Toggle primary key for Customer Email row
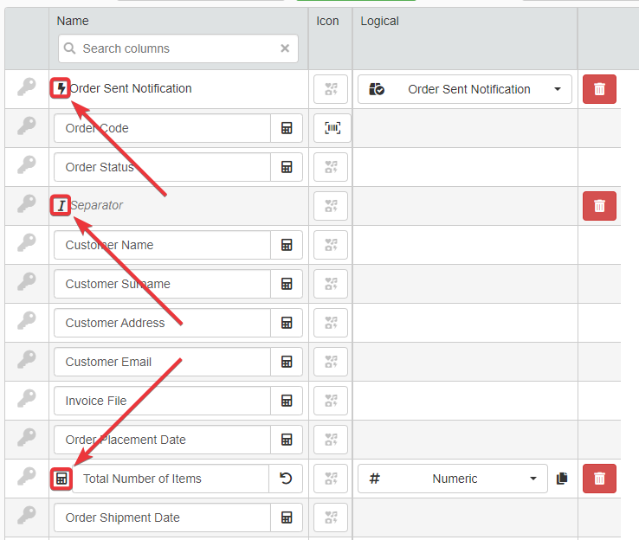The height and width of the screenshot is (540, 639). [27, 361]
